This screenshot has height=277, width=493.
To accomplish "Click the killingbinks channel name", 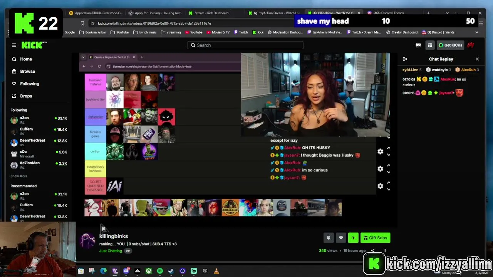I will [x=114, y=236].
